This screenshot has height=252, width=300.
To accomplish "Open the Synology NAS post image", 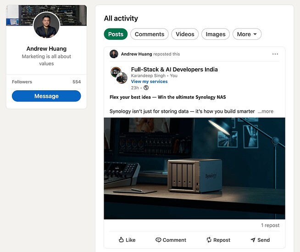I will point(194,168).
